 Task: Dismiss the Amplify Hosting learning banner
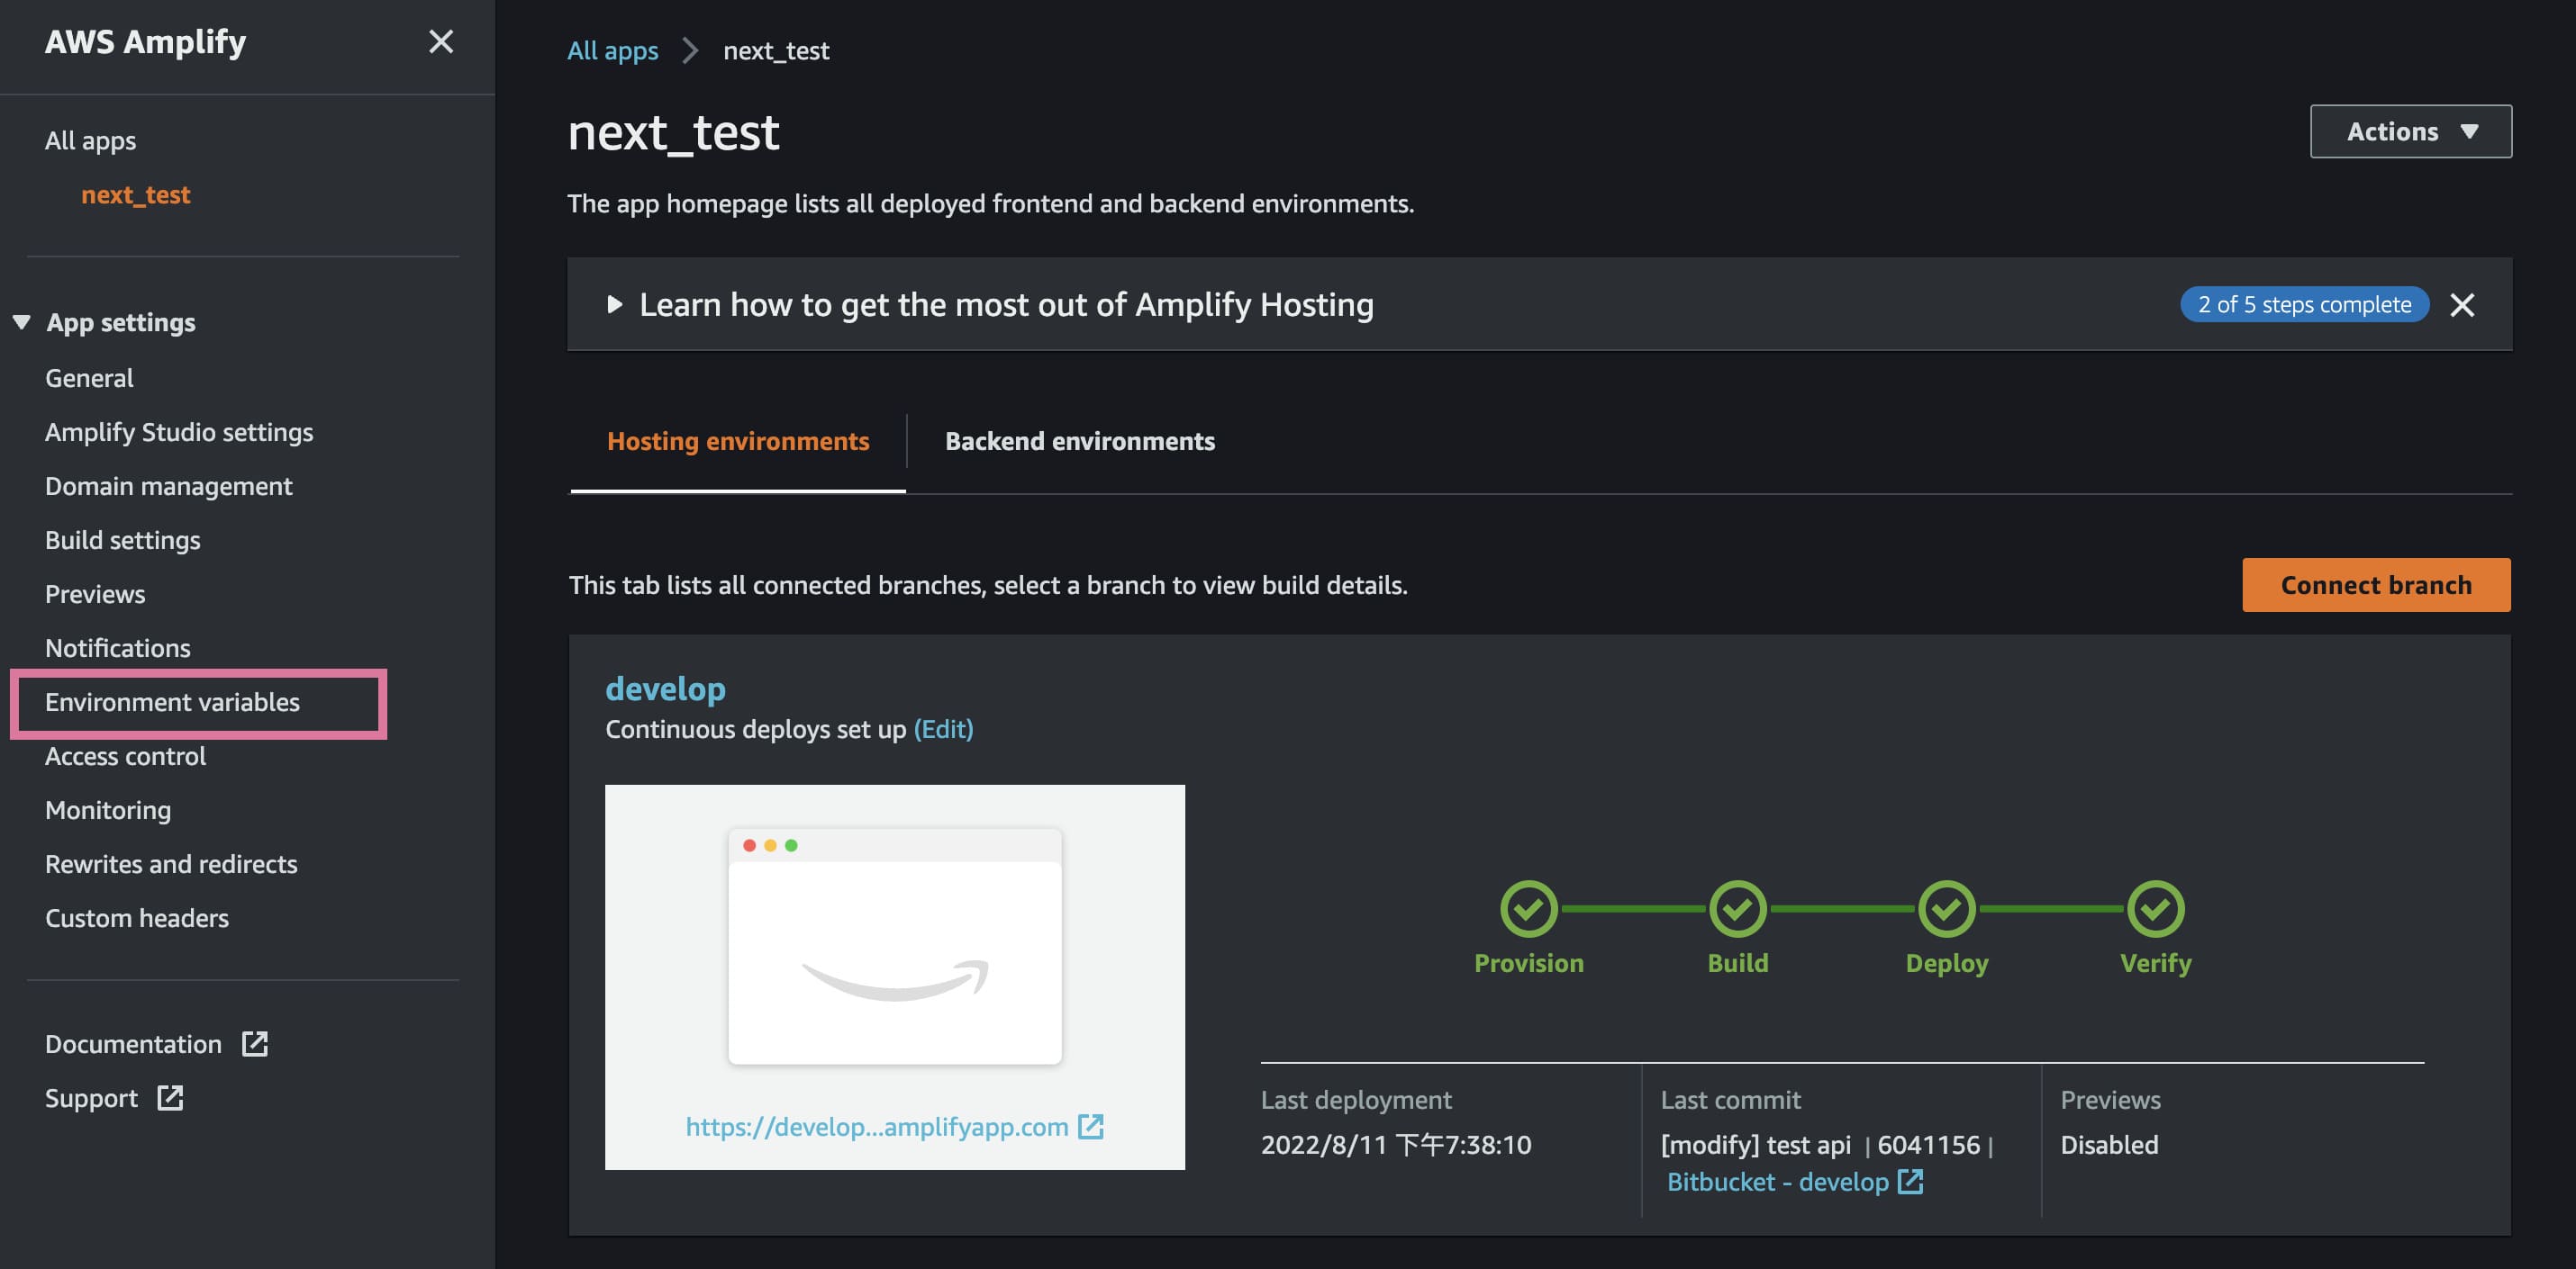(x=2462, y=305)
